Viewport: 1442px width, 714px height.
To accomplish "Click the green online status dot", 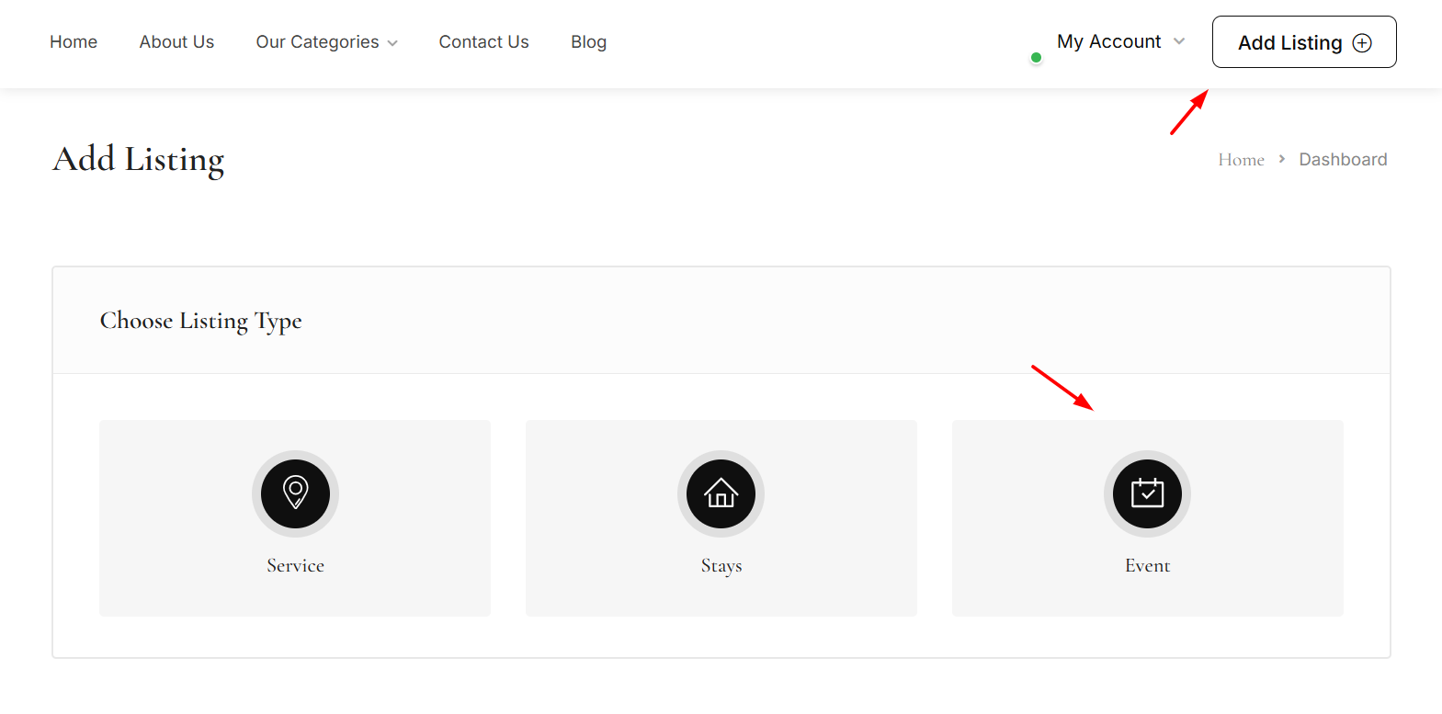I will pyautogui.click(x=1036, y=58).
